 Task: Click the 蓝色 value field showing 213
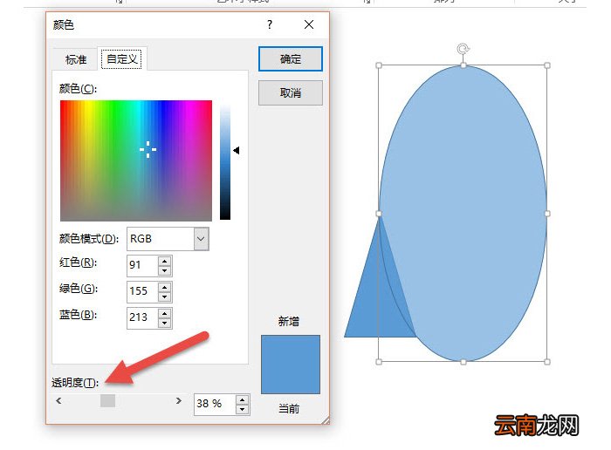(x=142, y=317)
